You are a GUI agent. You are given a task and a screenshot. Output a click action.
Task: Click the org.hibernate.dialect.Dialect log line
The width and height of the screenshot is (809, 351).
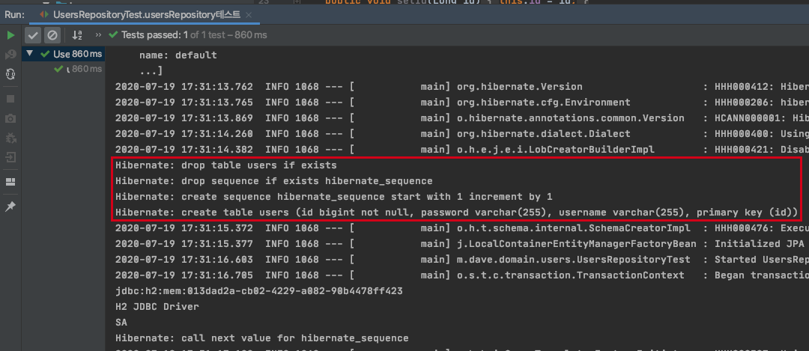point(461,134)
